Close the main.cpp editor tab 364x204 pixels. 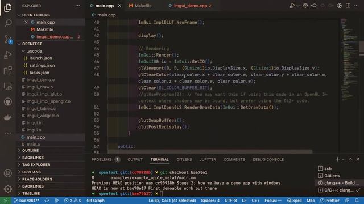(x=119, y=6)
